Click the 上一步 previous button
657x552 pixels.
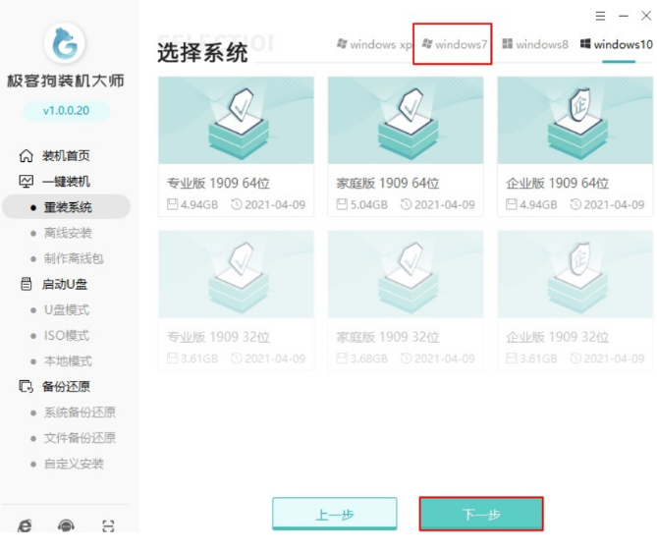(x=334, y=514)
